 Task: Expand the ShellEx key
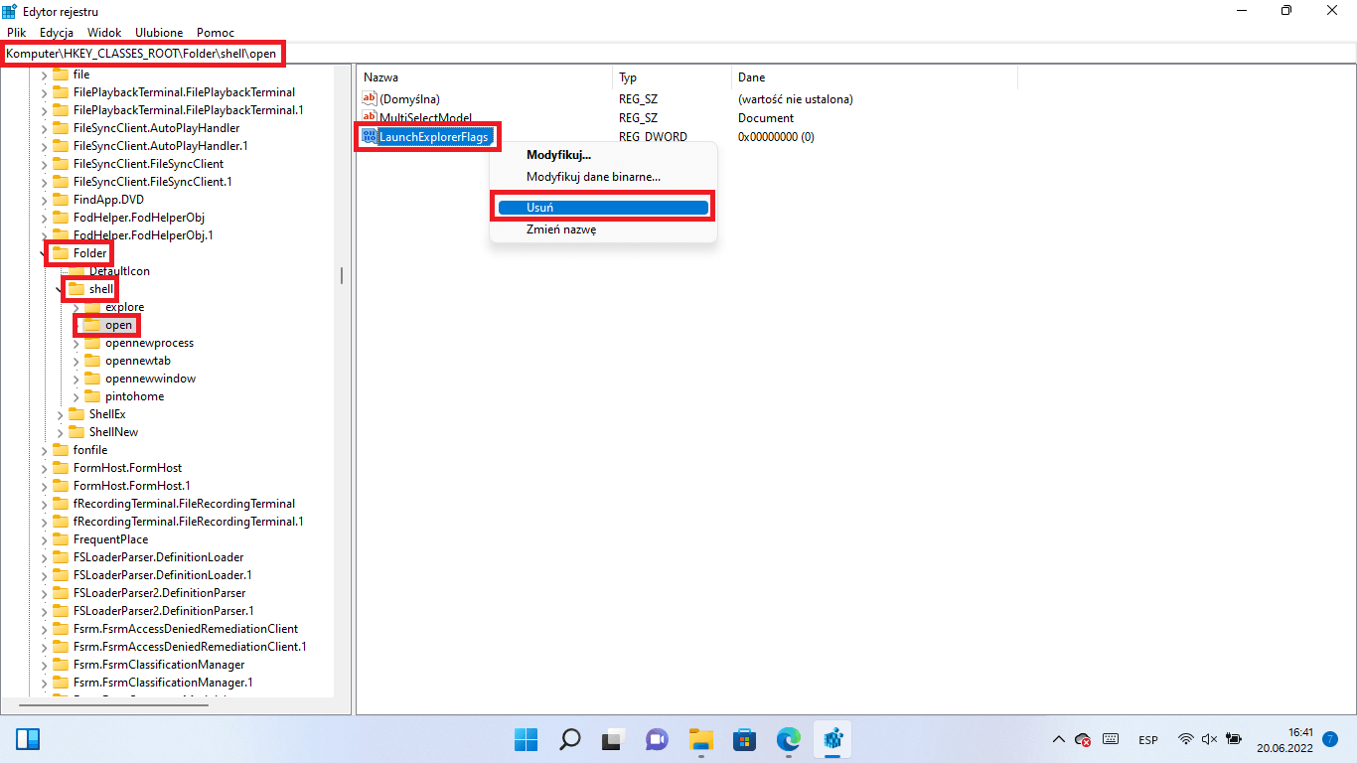pyautogui.click(x=60, y=414)
